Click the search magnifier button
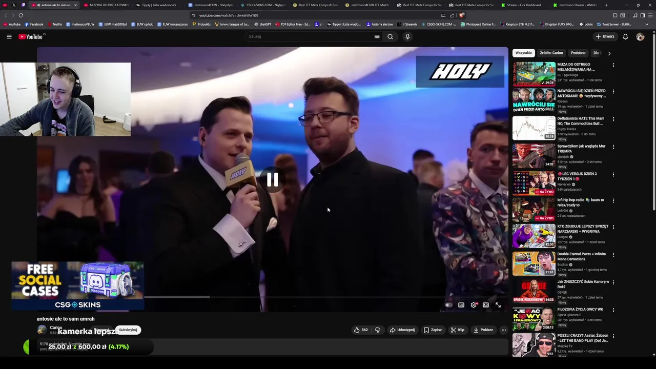This screenshot has width=656, height=369. (390, 36)
